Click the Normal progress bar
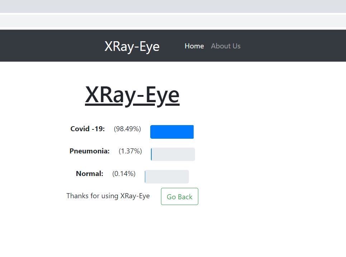The image size is (346, 257). point(167,176)
